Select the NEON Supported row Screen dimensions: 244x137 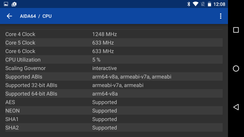[x=114, y=111]
